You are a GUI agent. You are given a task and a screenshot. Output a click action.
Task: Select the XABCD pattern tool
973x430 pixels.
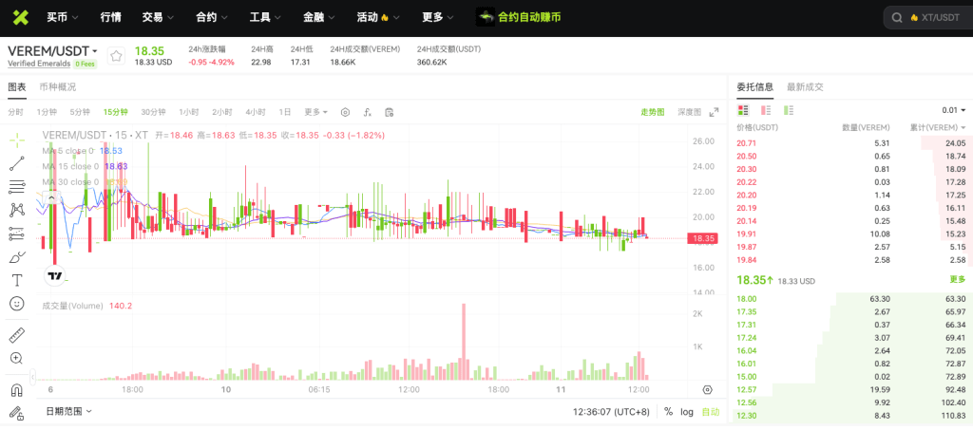(17, 210)
